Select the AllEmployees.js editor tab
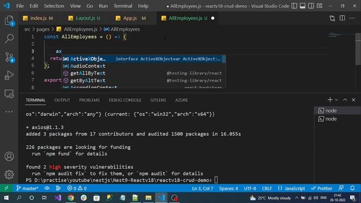Screen dimensions: 361x203 188,18
